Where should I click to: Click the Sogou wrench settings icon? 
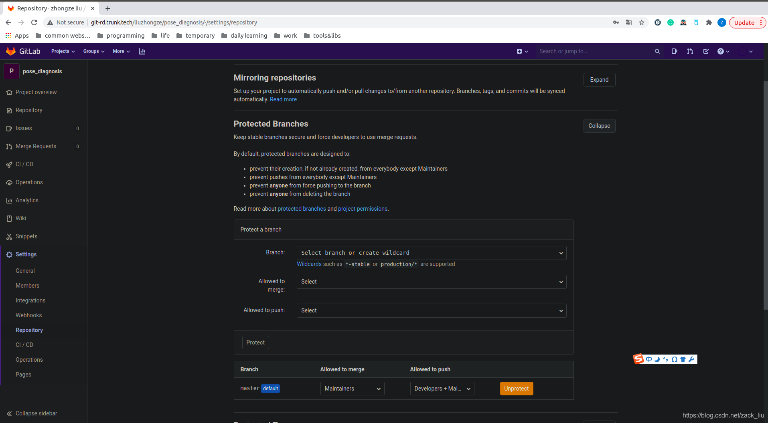[x=691, y=359]
